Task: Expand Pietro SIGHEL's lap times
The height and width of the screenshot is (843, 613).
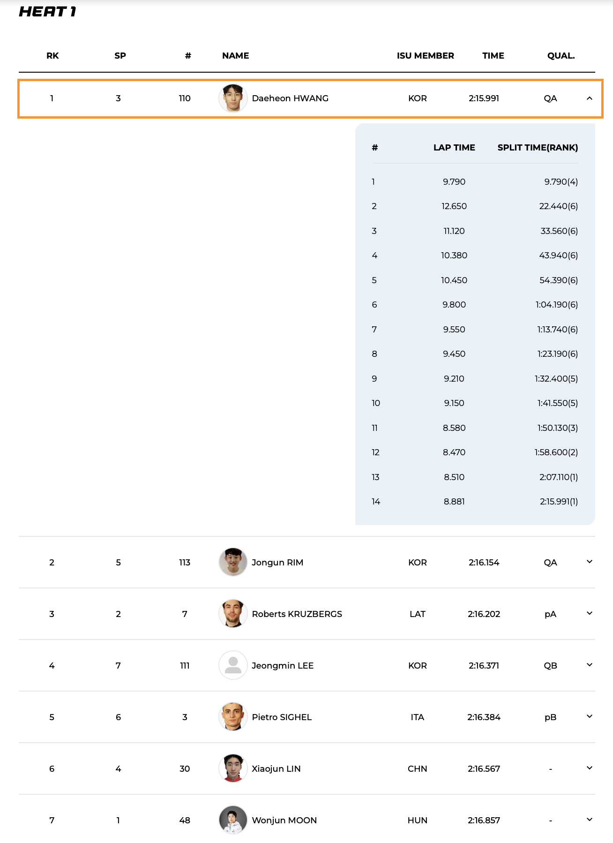Action: (x=590, y=716)
